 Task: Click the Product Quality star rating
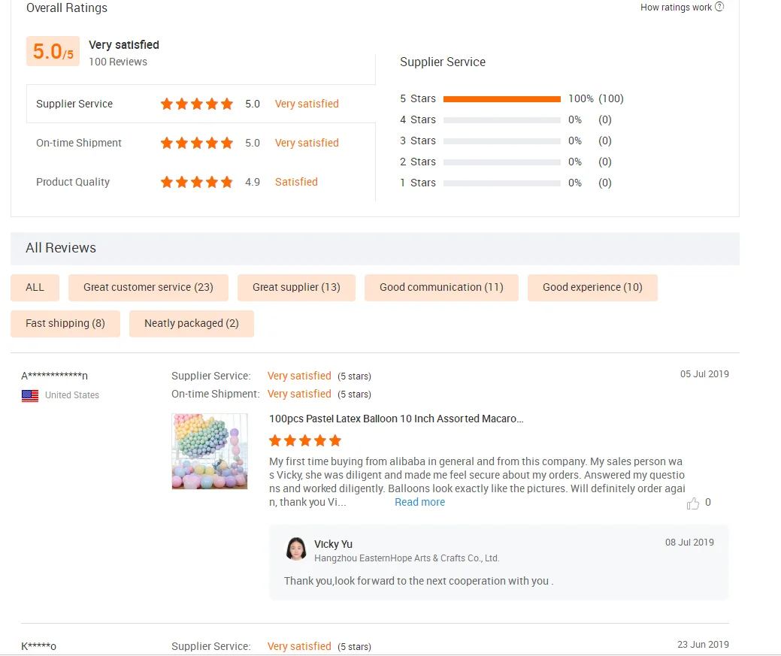tap(197, 182)
